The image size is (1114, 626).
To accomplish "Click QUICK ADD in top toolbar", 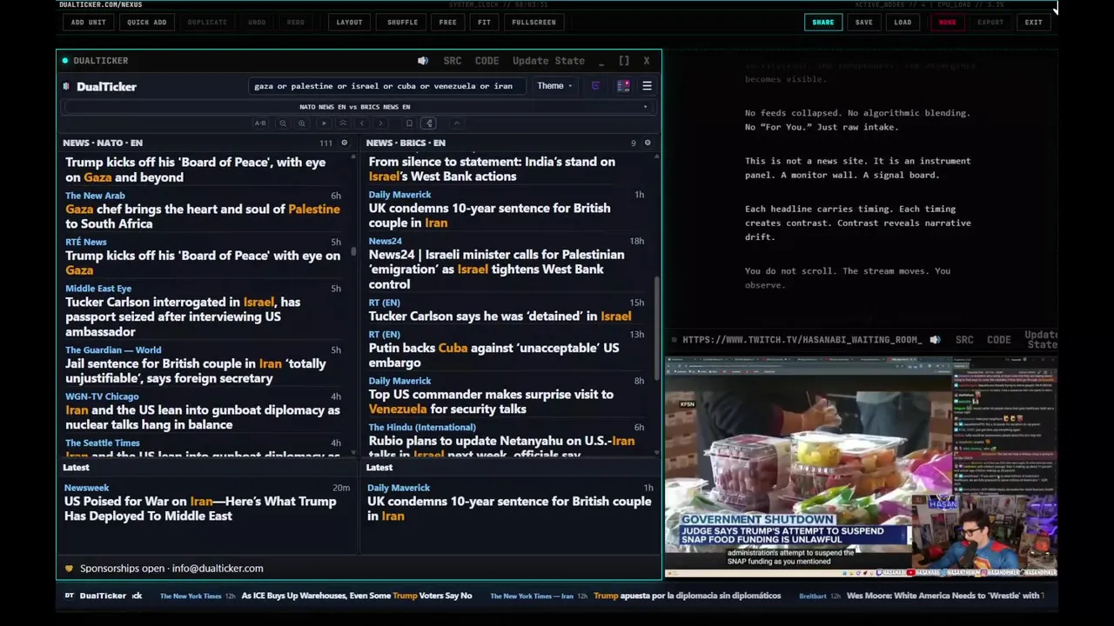I will 146,22.
